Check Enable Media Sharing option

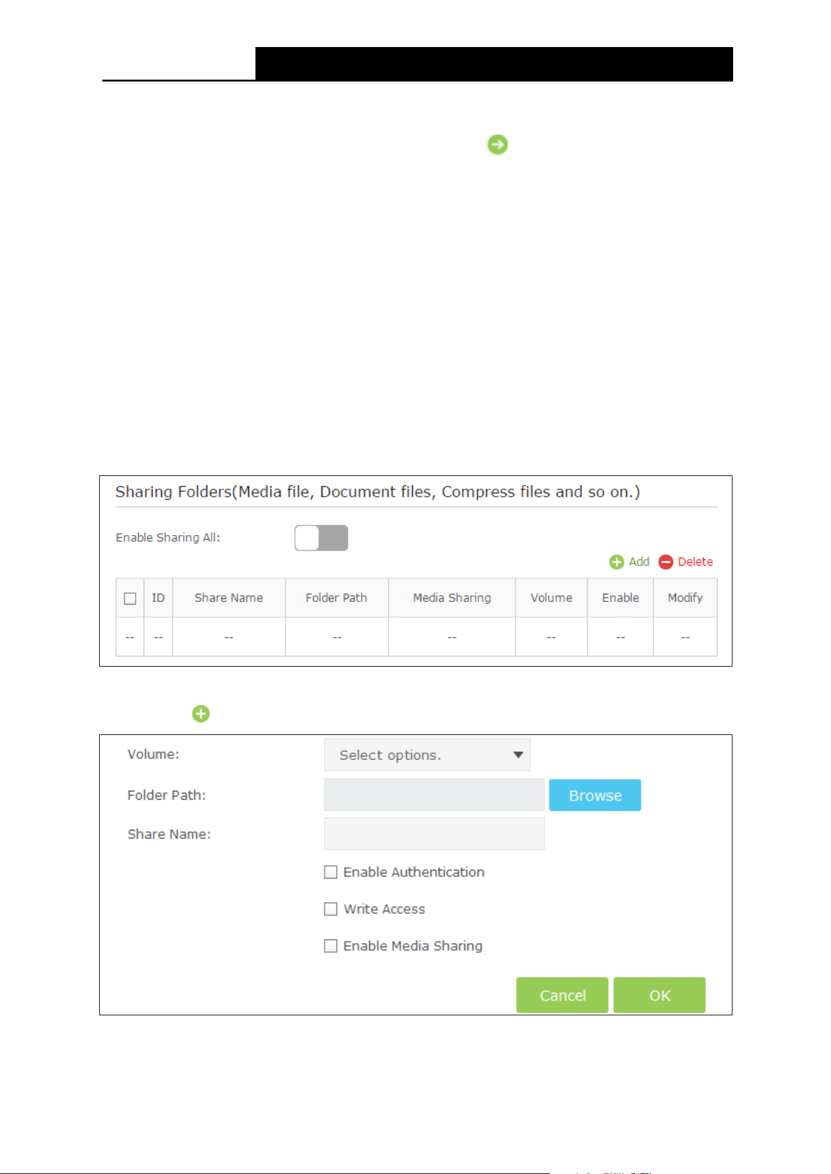click(331, 946)
